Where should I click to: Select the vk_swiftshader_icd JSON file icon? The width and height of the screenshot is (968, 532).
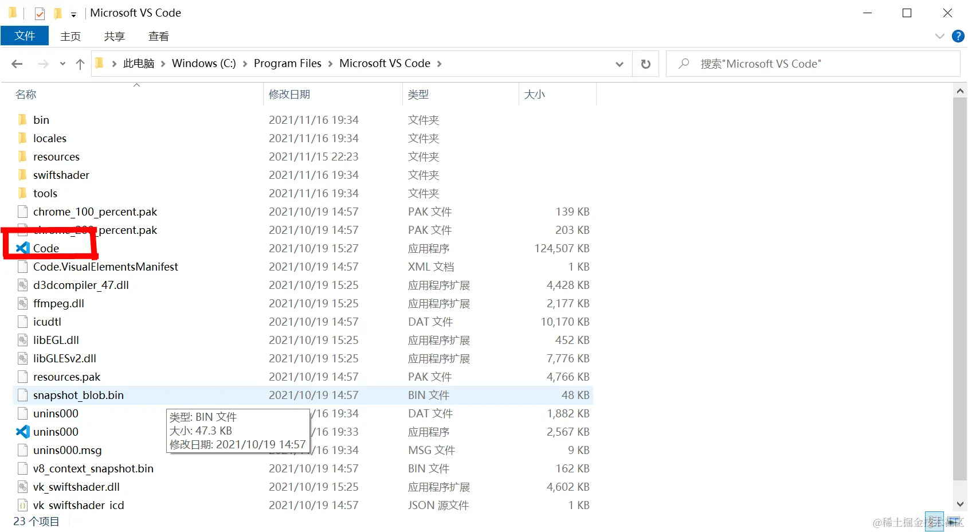22,505
